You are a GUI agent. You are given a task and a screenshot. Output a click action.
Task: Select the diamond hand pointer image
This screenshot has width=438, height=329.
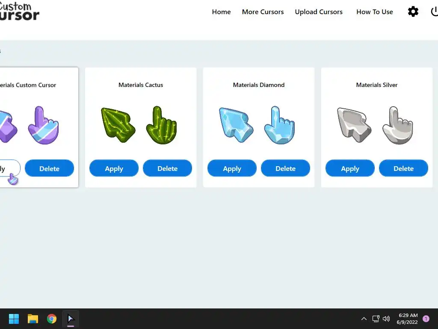coord(279,125)
